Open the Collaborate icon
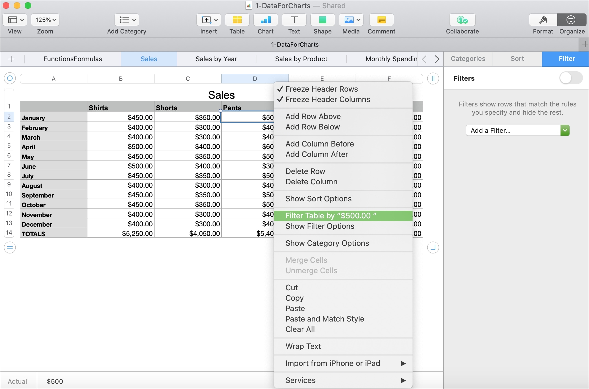Image resolution: width=589 pixels, height=389 pixels. [x=462, y=20]
